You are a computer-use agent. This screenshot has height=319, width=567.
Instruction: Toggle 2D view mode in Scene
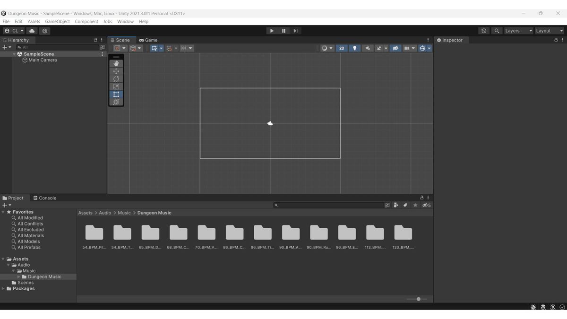click(x=342, y=48)
